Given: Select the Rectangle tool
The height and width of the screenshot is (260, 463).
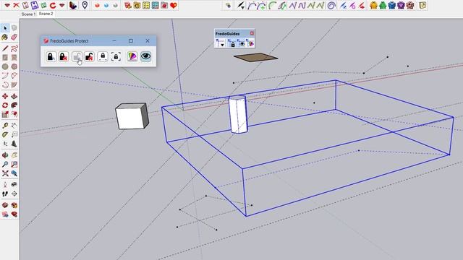Looking at the screenshot, I should click(5, 58).
